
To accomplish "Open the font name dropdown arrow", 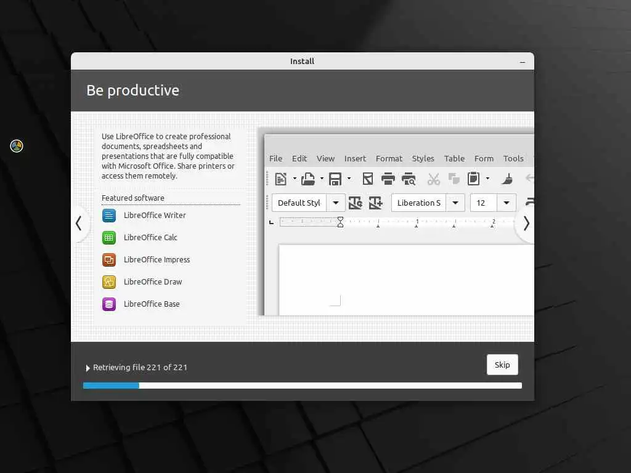I will pyautogui.click(x=455, y=203).
